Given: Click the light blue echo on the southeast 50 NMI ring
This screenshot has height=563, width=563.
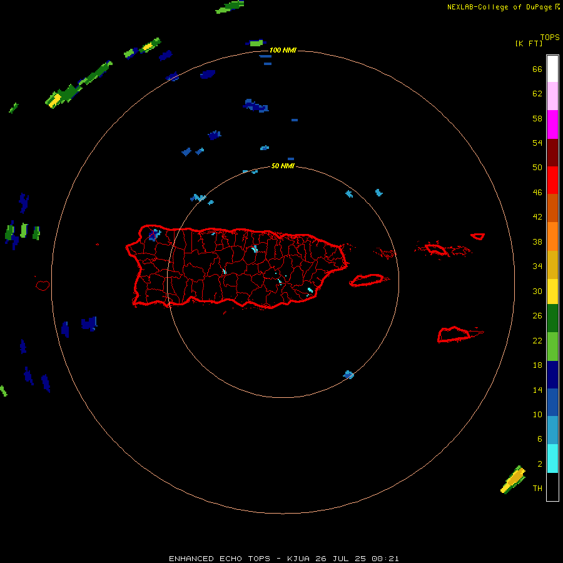Looking at the screenshot, I should 348,375.
